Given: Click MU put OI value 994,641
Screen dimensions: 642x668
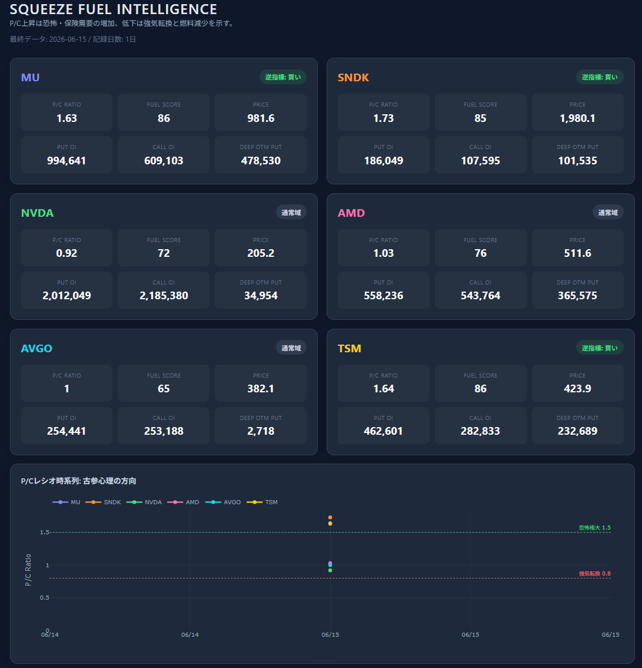Looking at the screenshot, I should (x=67, y=161).
